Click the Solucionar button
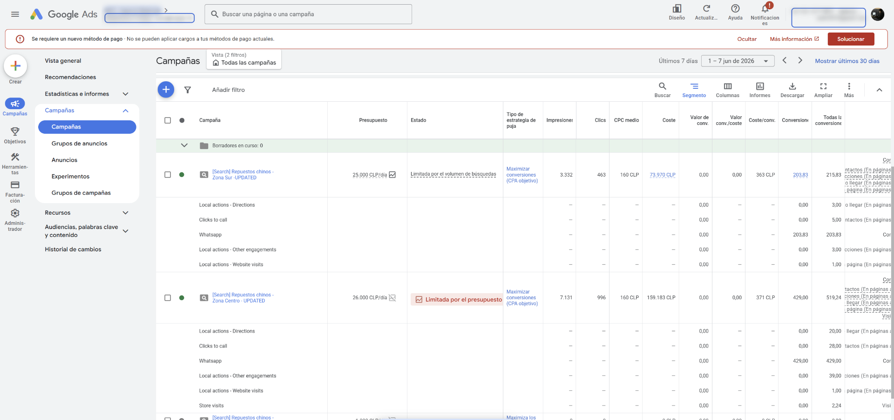Screen dimensions: 894x420 851,39
